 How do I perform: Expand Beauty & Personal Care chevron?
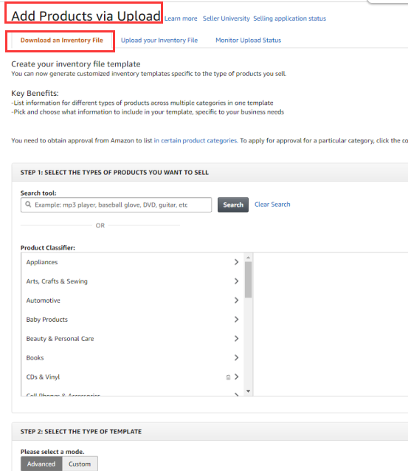tap(236, 339)
